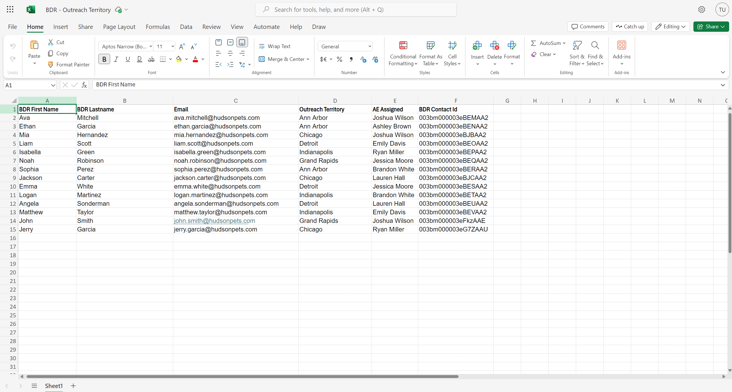Open the Comments pane
The image size is (732, 392).
pos(588,27)
